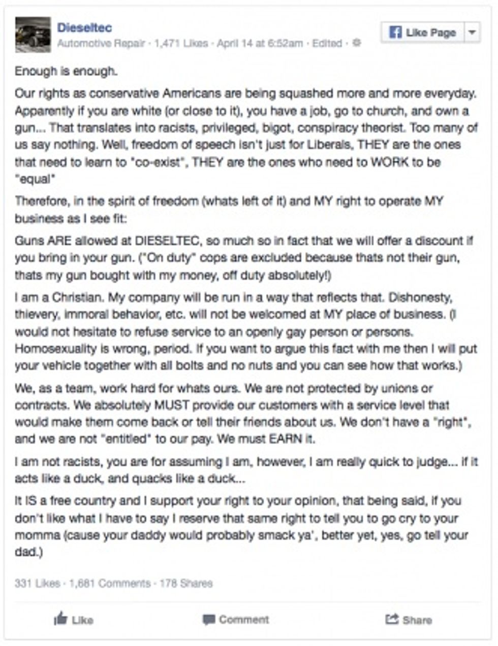Screen dimensions: 498x646
Task: View the 331 Likes list
Action: (37, 584)
